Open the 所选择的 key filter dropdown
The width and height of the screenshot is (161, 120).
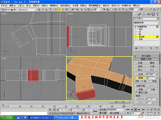point(124,109)
